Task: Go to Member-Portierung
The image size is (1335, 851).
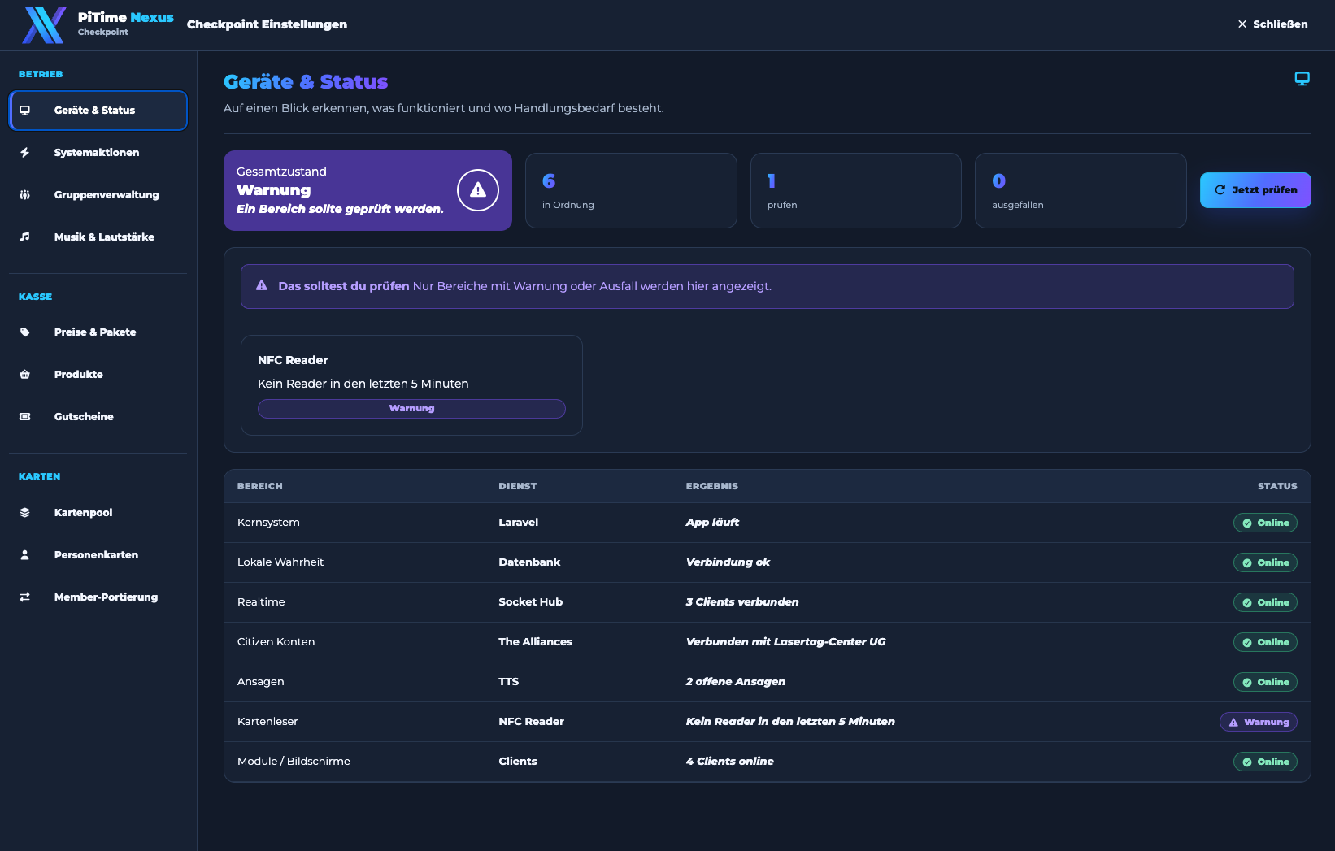Action: coord(98,597)
